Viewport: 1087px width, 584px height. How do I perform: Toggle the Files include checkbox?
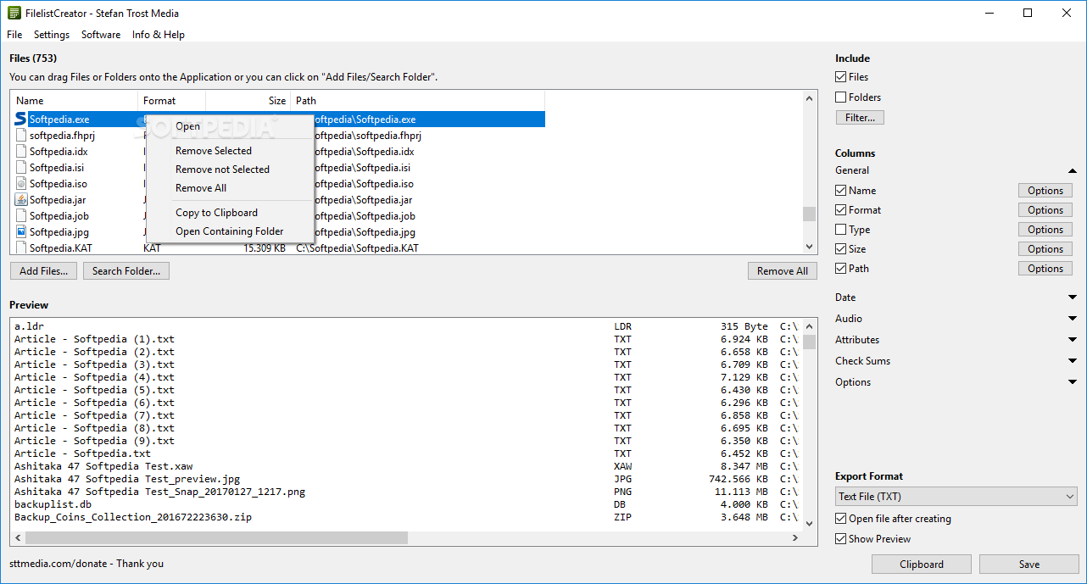tap(841, 77)
